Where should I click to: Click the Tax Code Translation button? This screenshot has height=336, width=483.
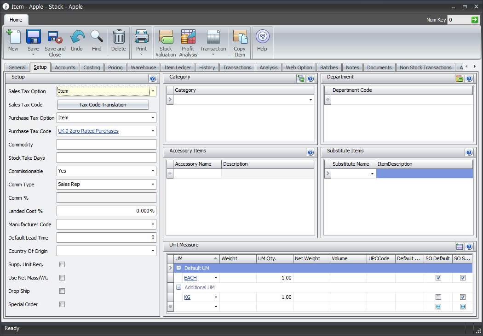tap(103, 105)
